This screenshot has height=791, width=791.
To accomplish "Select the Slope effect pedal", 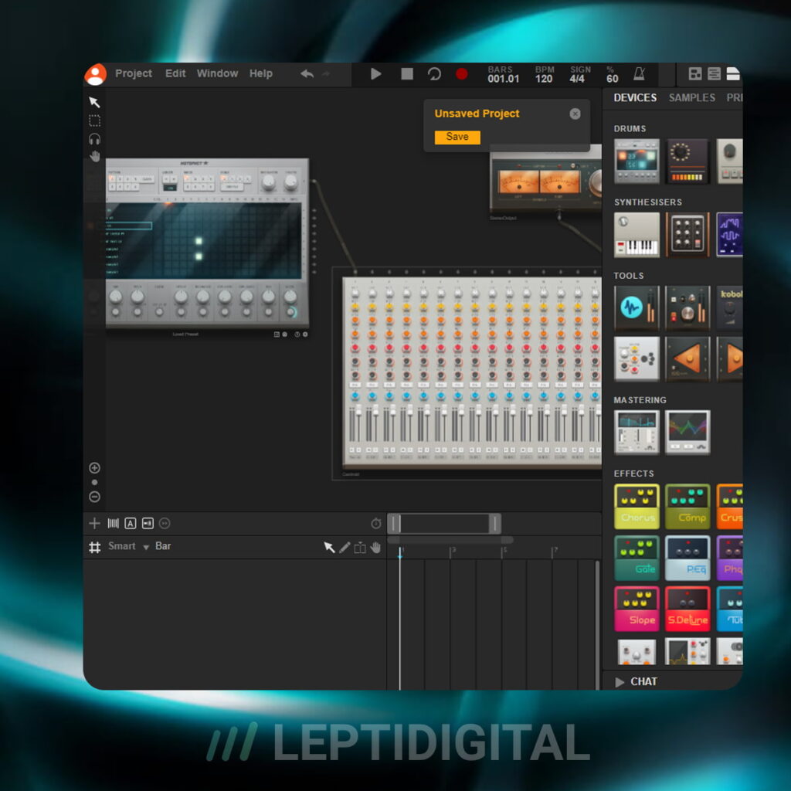I will pos(637,609).
